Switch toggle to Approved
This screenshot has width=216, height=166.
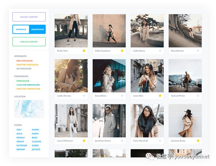pos(21,29)
